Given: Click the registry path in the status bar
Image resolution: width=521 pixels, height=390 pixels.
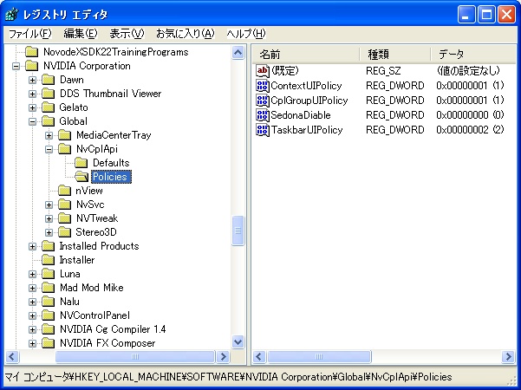Looking at the screenshot, I should coord(228,377).
